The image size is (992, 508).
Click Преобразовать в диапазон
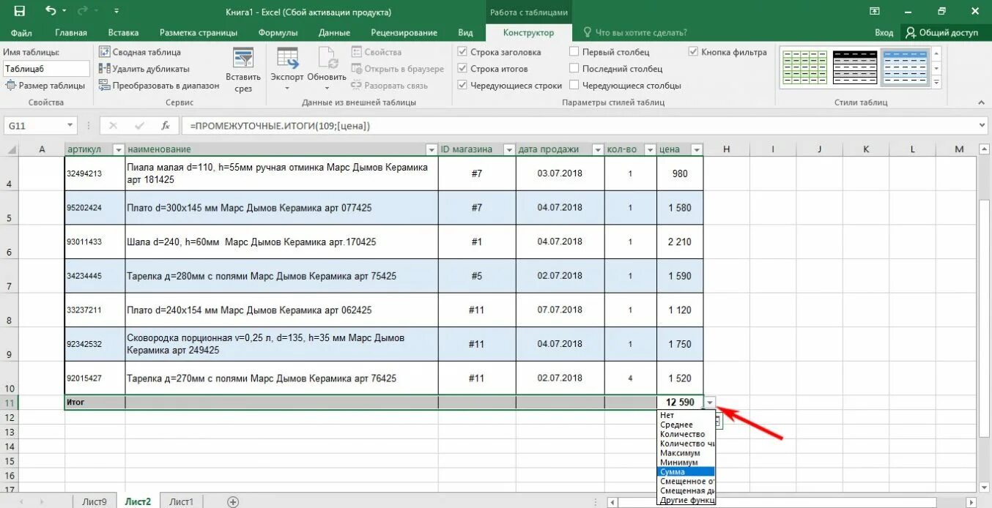159,86
